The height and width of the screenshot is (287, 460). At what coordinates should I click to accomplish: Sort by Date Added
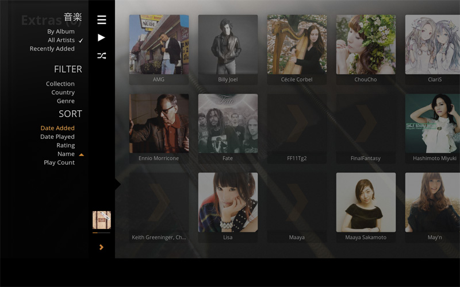[57, 128]
